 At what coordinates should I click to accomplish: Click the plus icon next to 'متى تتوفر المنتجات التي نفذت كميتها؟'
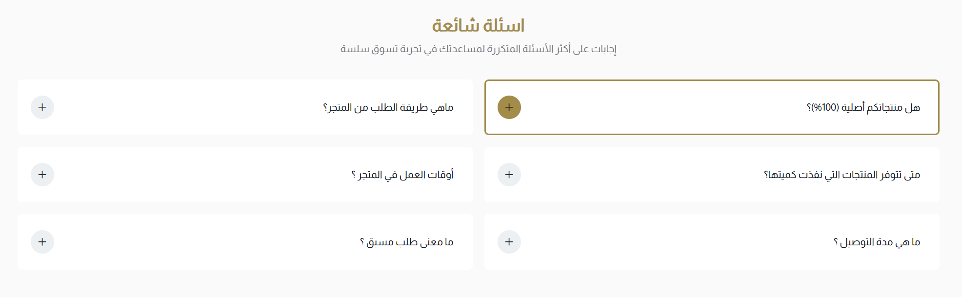(510, 174)
